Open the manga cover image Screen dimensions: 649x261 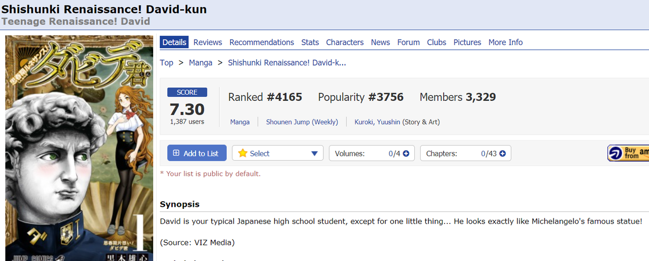[x=79, y=148]
